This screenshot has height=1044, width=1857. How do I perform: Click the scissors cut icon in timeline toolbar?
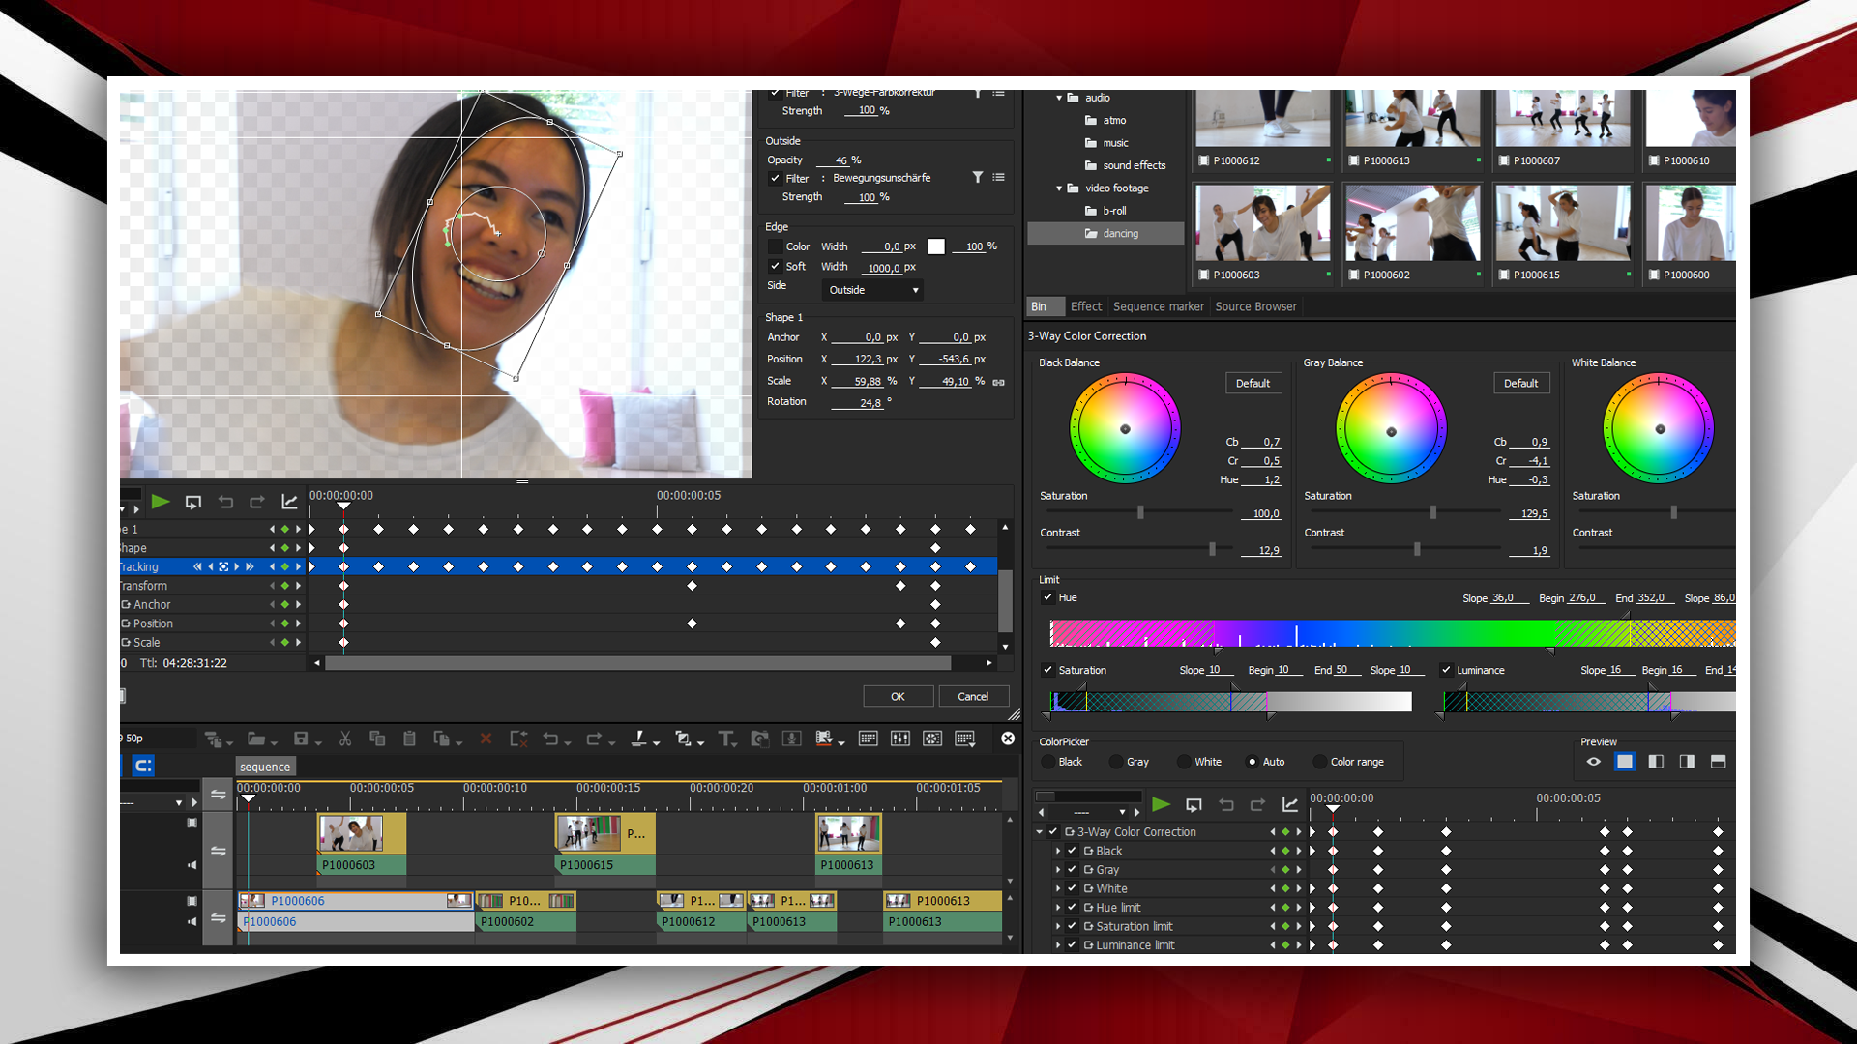345,739
